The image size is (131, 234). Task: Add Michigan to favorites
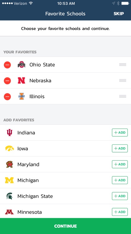[120, 180]
